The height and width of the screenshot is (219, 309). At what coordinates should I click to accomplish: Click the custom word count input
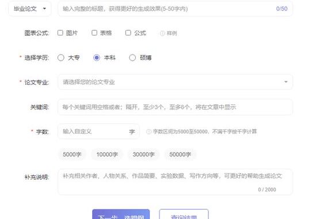coord(98,131)
